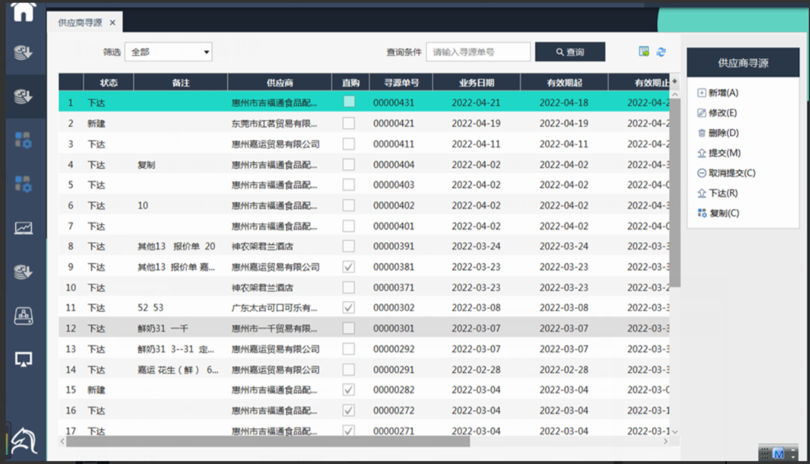Click the screen cast icon in sidebar
Viewport: 810px width, 464px height.
coord(24,359)
